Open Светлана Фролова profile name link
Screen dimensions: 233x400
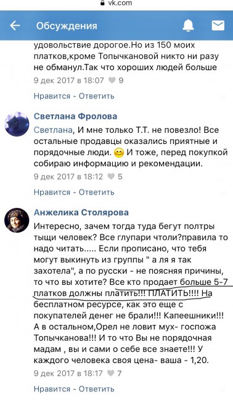coord(75,116)
